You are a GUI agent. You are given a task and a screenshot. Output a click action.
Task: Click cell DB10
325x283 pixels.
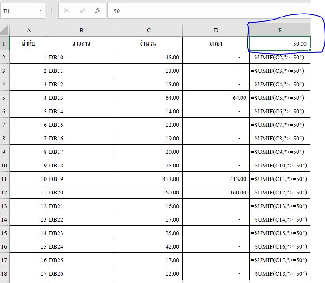tap(81, 57)
